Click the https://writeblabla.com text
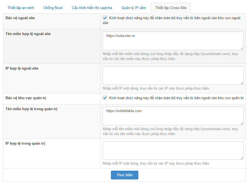 click(x=124, y=111)
